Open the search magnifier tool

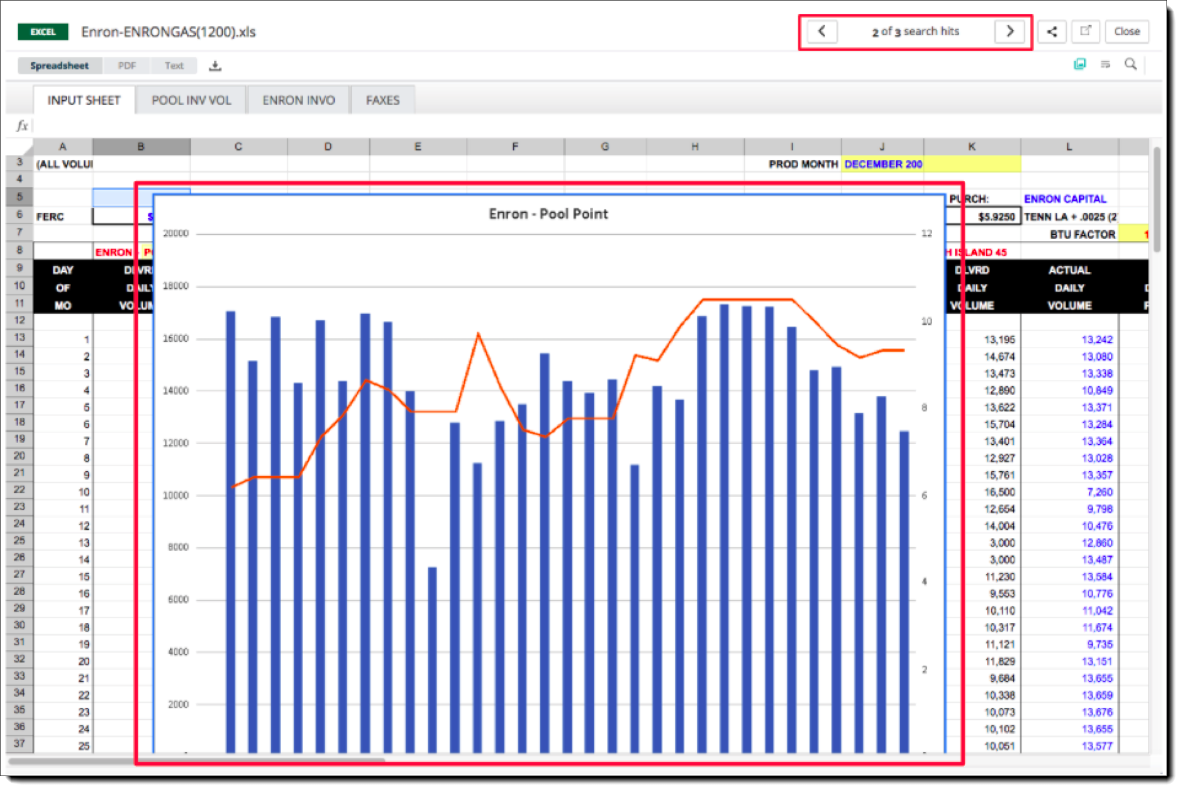click(1131, 64)
